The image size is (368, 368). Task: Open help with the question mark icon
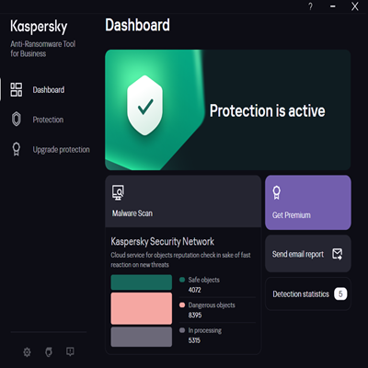coord(310,6)
